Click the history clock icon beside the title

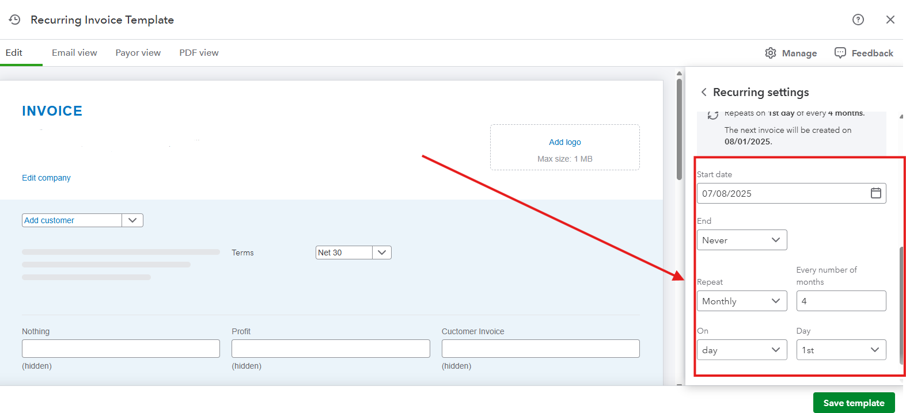(14, 20)
